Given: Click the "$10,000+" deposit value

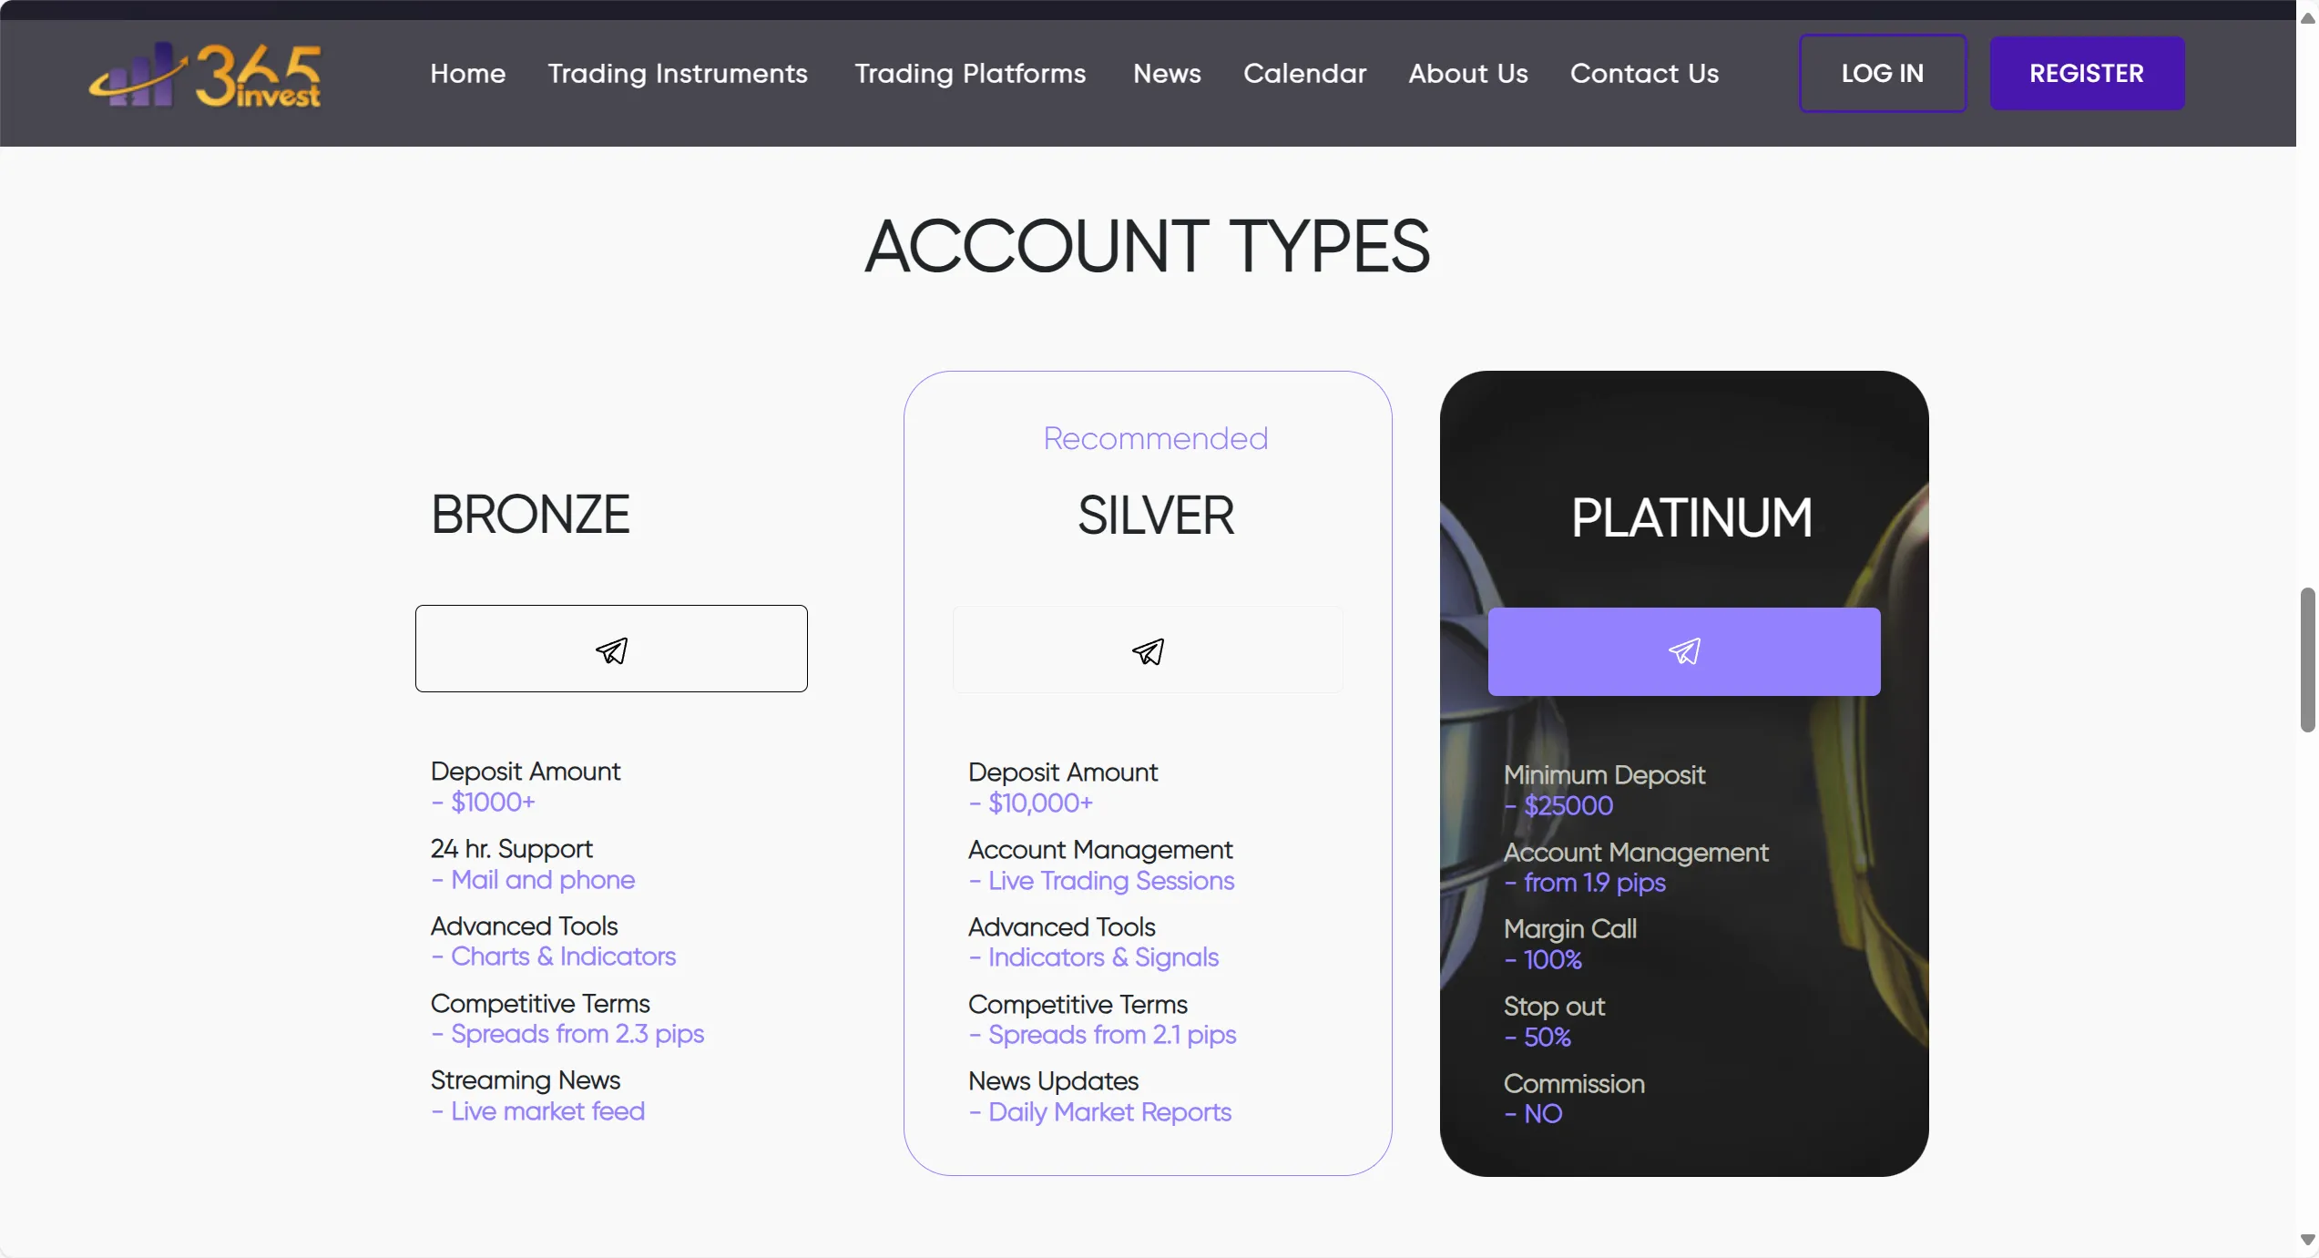Looking at the screenshot, I should click(x=1040, y=803).
